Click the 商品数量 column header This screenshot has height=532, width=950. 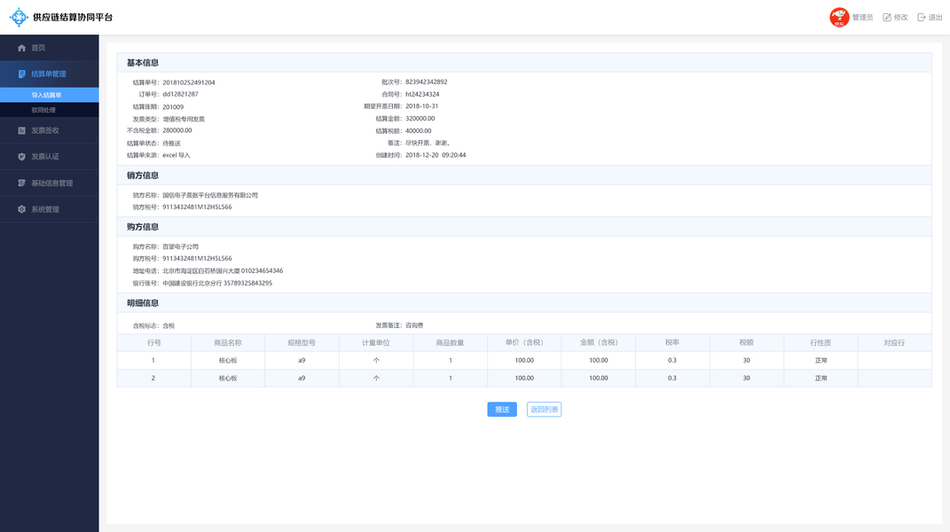point(450,343)
